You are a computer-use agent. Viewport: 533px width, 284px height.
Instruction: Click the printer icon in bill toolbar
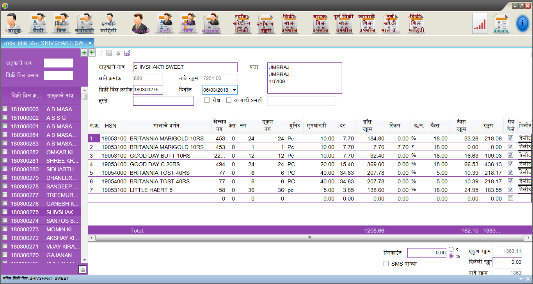click(x=118, y=53)
